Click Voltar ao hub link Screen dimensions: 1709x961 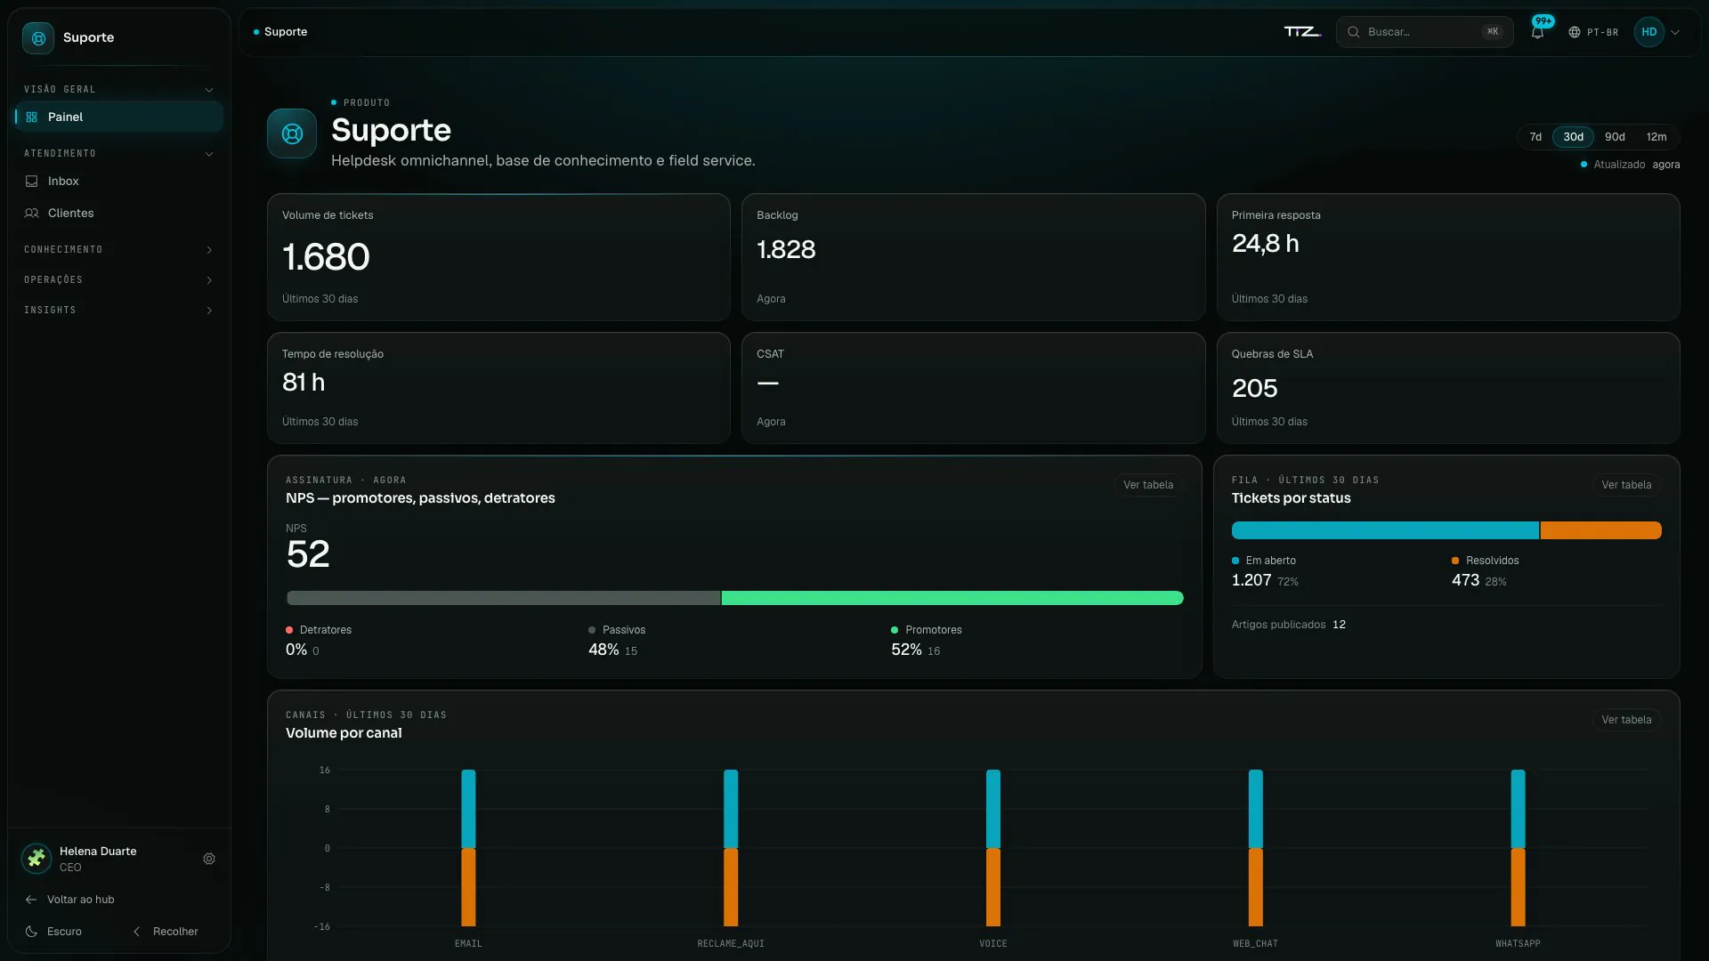(71, 900)
